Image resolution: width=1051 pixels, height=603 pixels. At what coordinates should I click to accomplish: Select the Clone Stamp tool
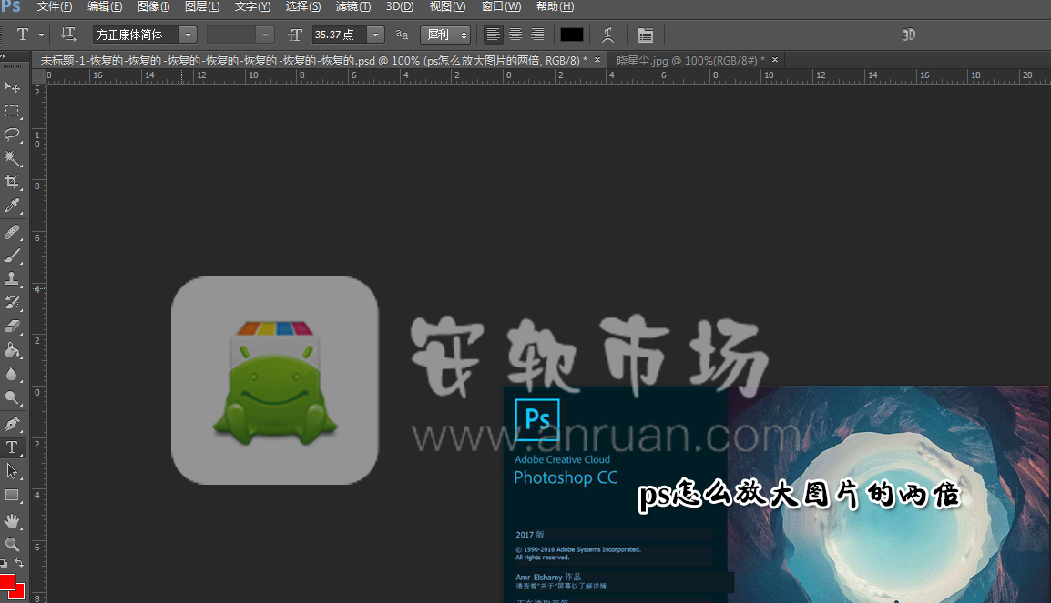[12, 278]
